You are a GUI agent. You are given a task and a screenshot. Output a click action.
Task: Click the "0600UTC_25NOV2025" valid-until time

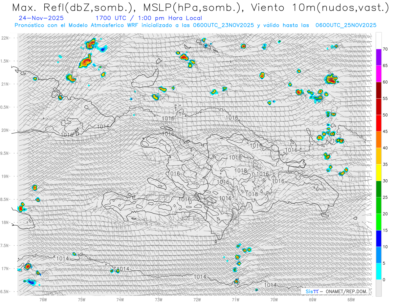pos(346,25)
